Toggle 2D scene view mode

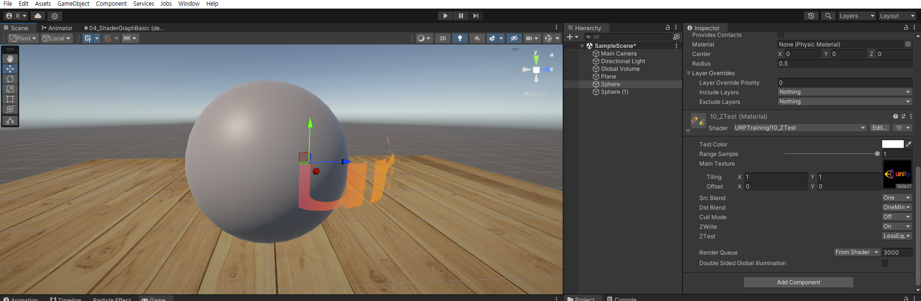pos(443,38)
